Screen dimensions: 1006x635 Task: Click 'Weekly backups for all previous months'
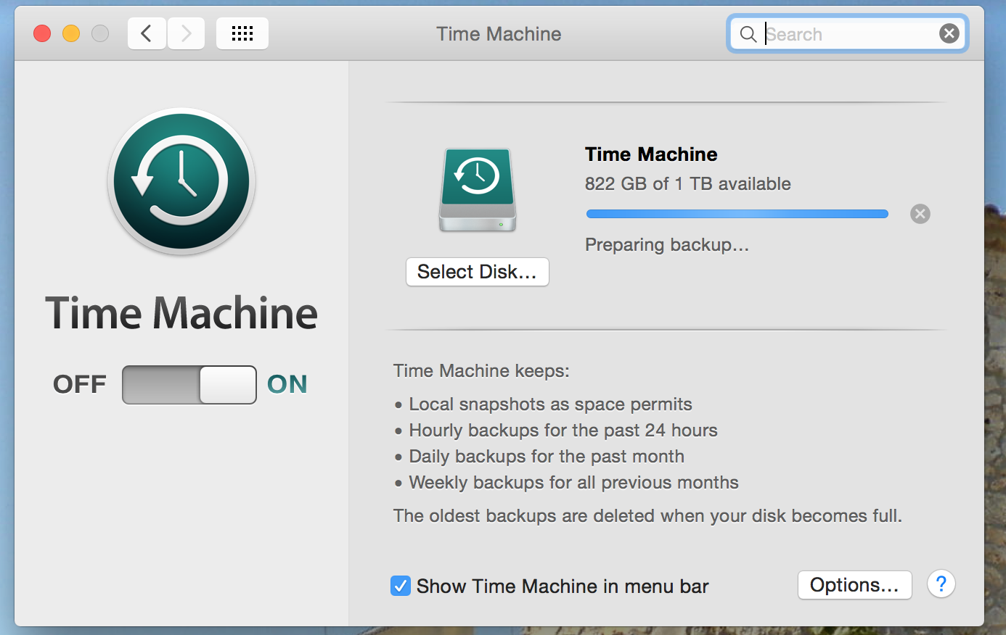click(x=573, y=483)
